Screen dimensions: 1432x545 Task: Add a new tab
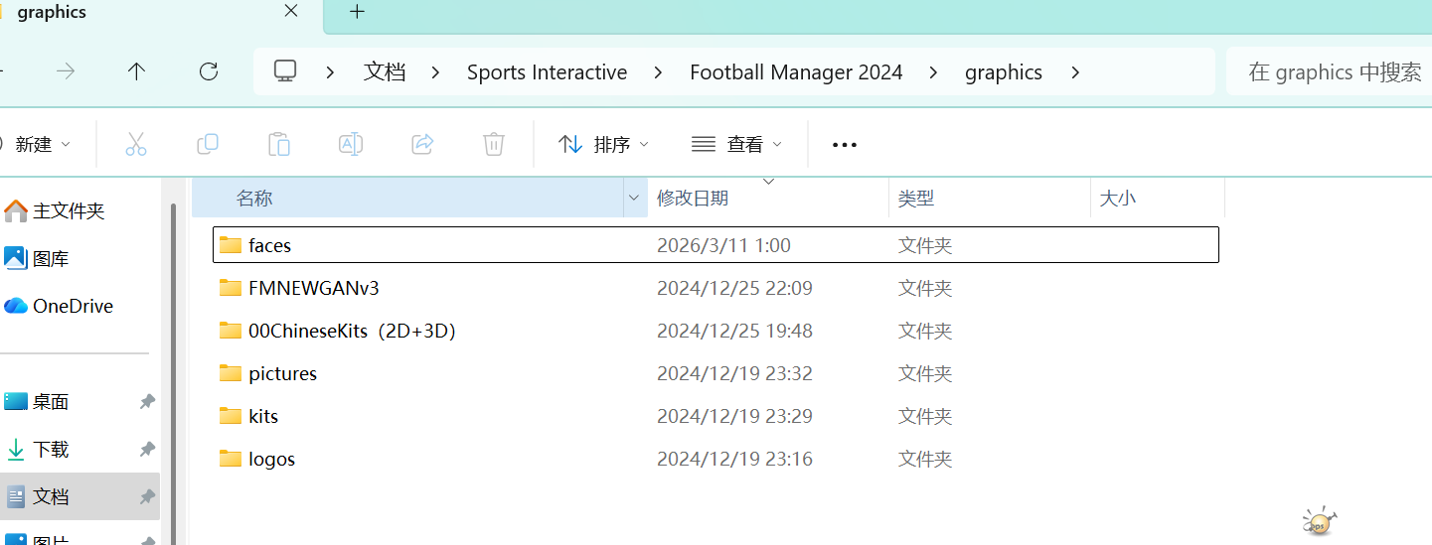[358, 12]
